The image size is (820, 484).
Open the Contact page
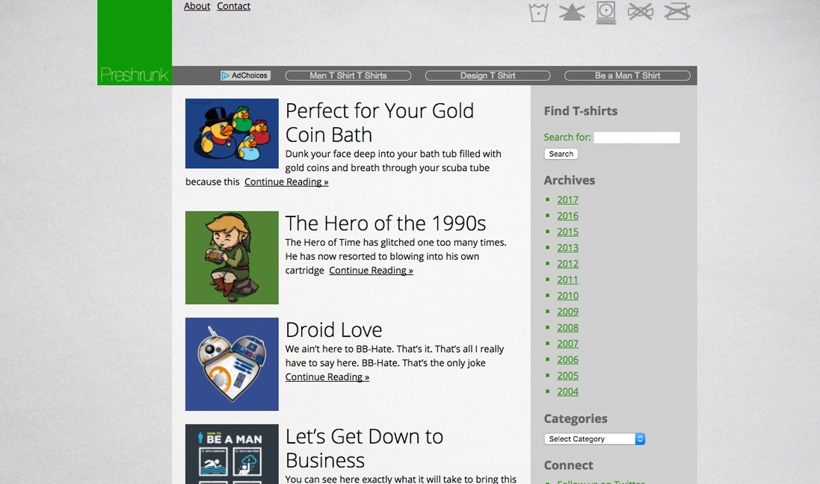tap(233, 6)
